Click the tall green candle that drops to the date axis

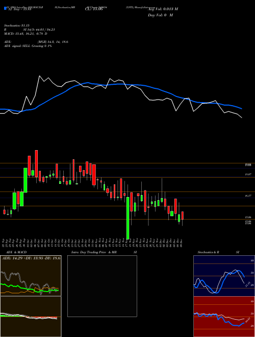pos(128,218)
